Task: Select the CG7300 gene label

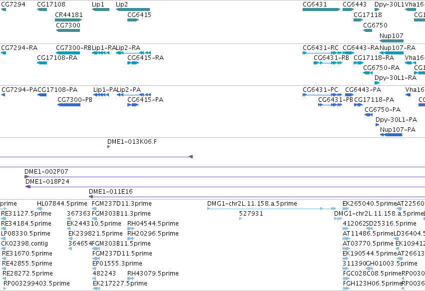Action: click(x=68, y=25)
